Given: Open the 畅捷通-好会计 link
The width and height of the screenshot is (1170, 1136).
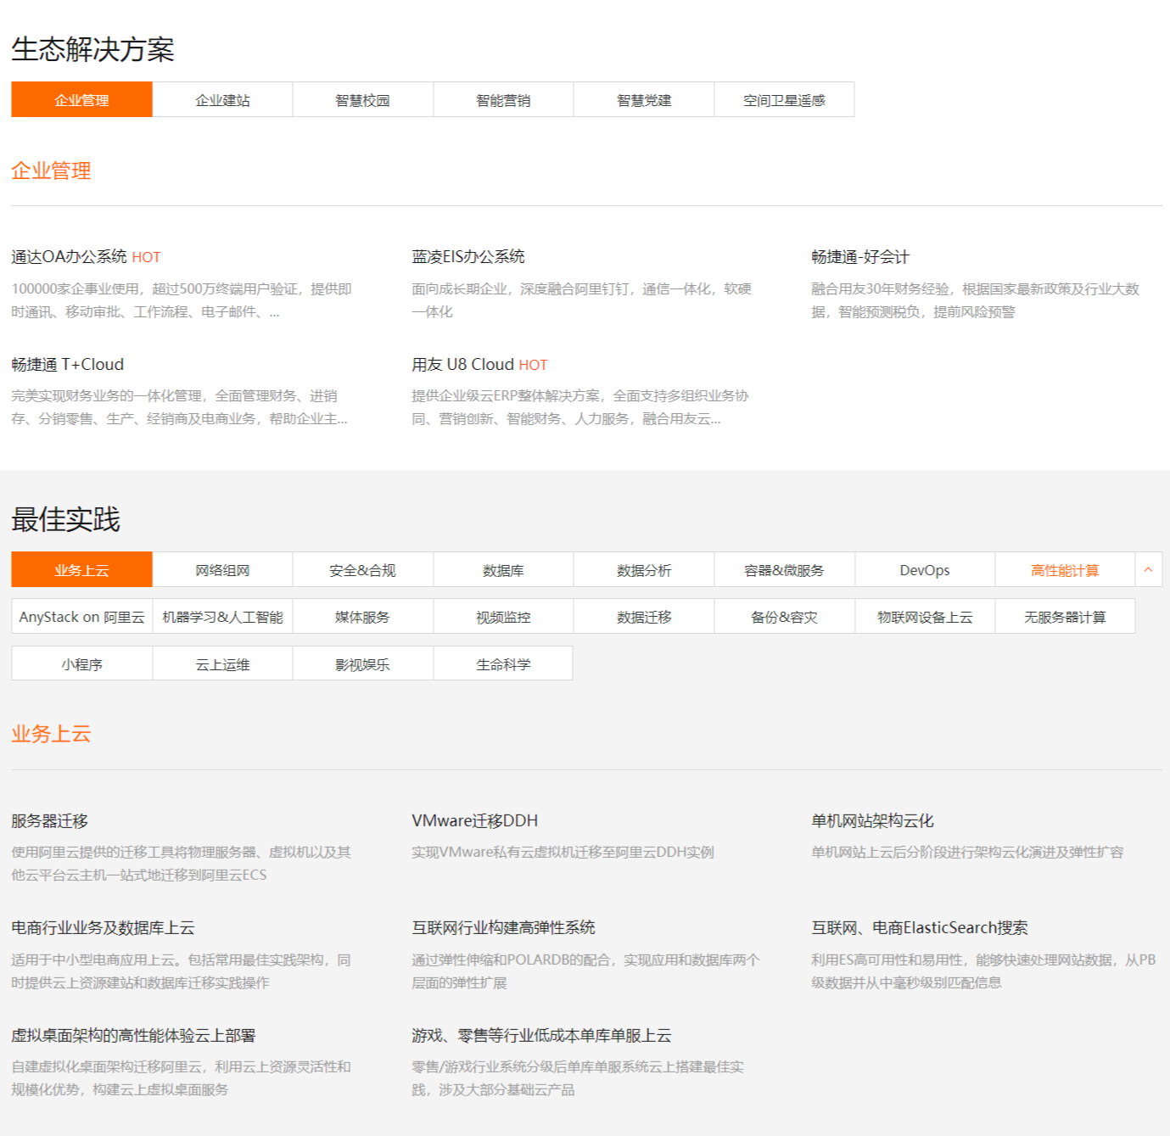Looking at the screenshot, I should pyautogui.click(x=860, y=256).
